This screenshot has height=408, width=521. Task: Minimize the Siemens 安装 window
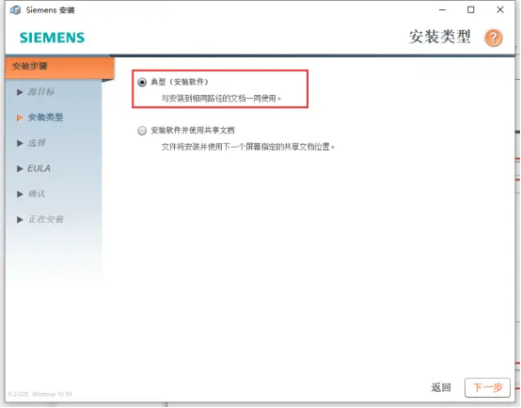click(442, 10)
